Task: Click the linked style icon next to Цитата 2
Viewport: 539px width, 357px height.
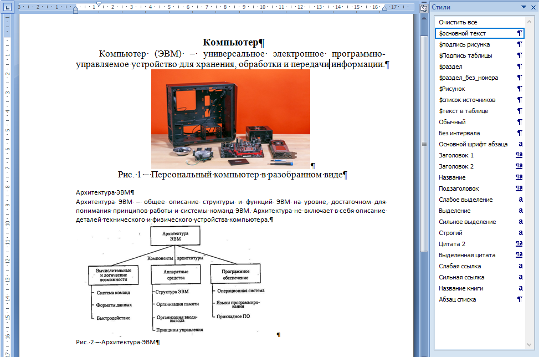Action: coord(519,244)
